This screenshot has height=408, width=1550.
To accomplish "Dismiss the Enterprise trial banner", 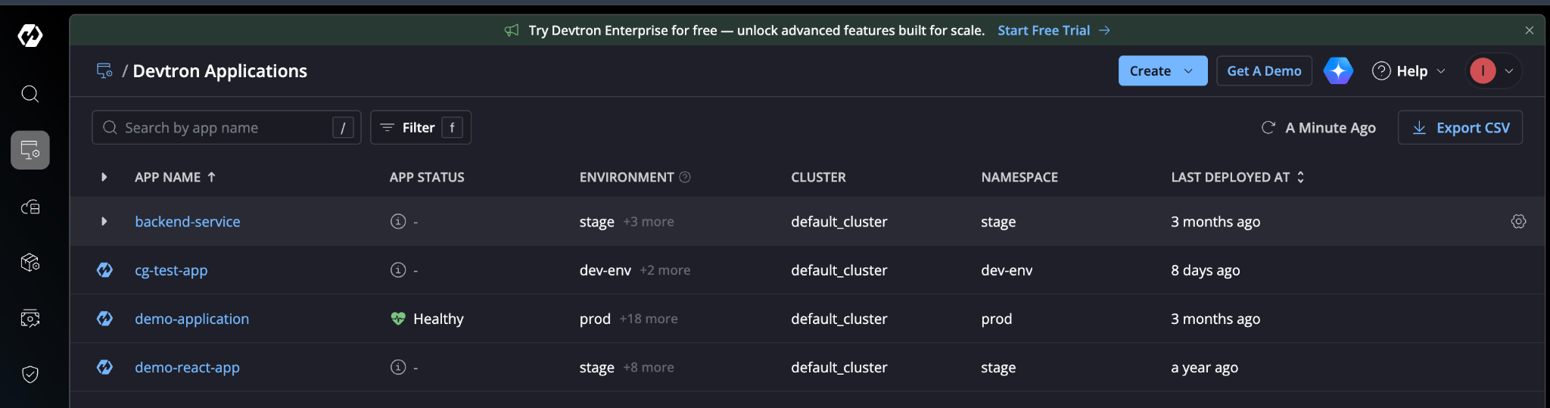I will [x=1529, y=30].
